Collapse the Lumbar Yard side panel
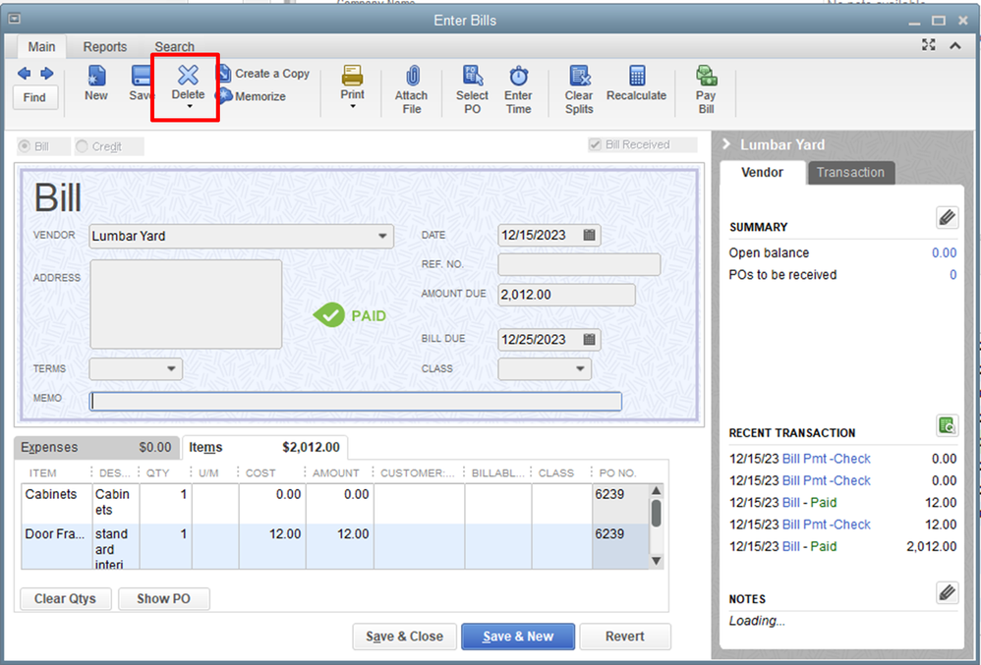The width and height of the screenshot is (981, 665). 726,144
